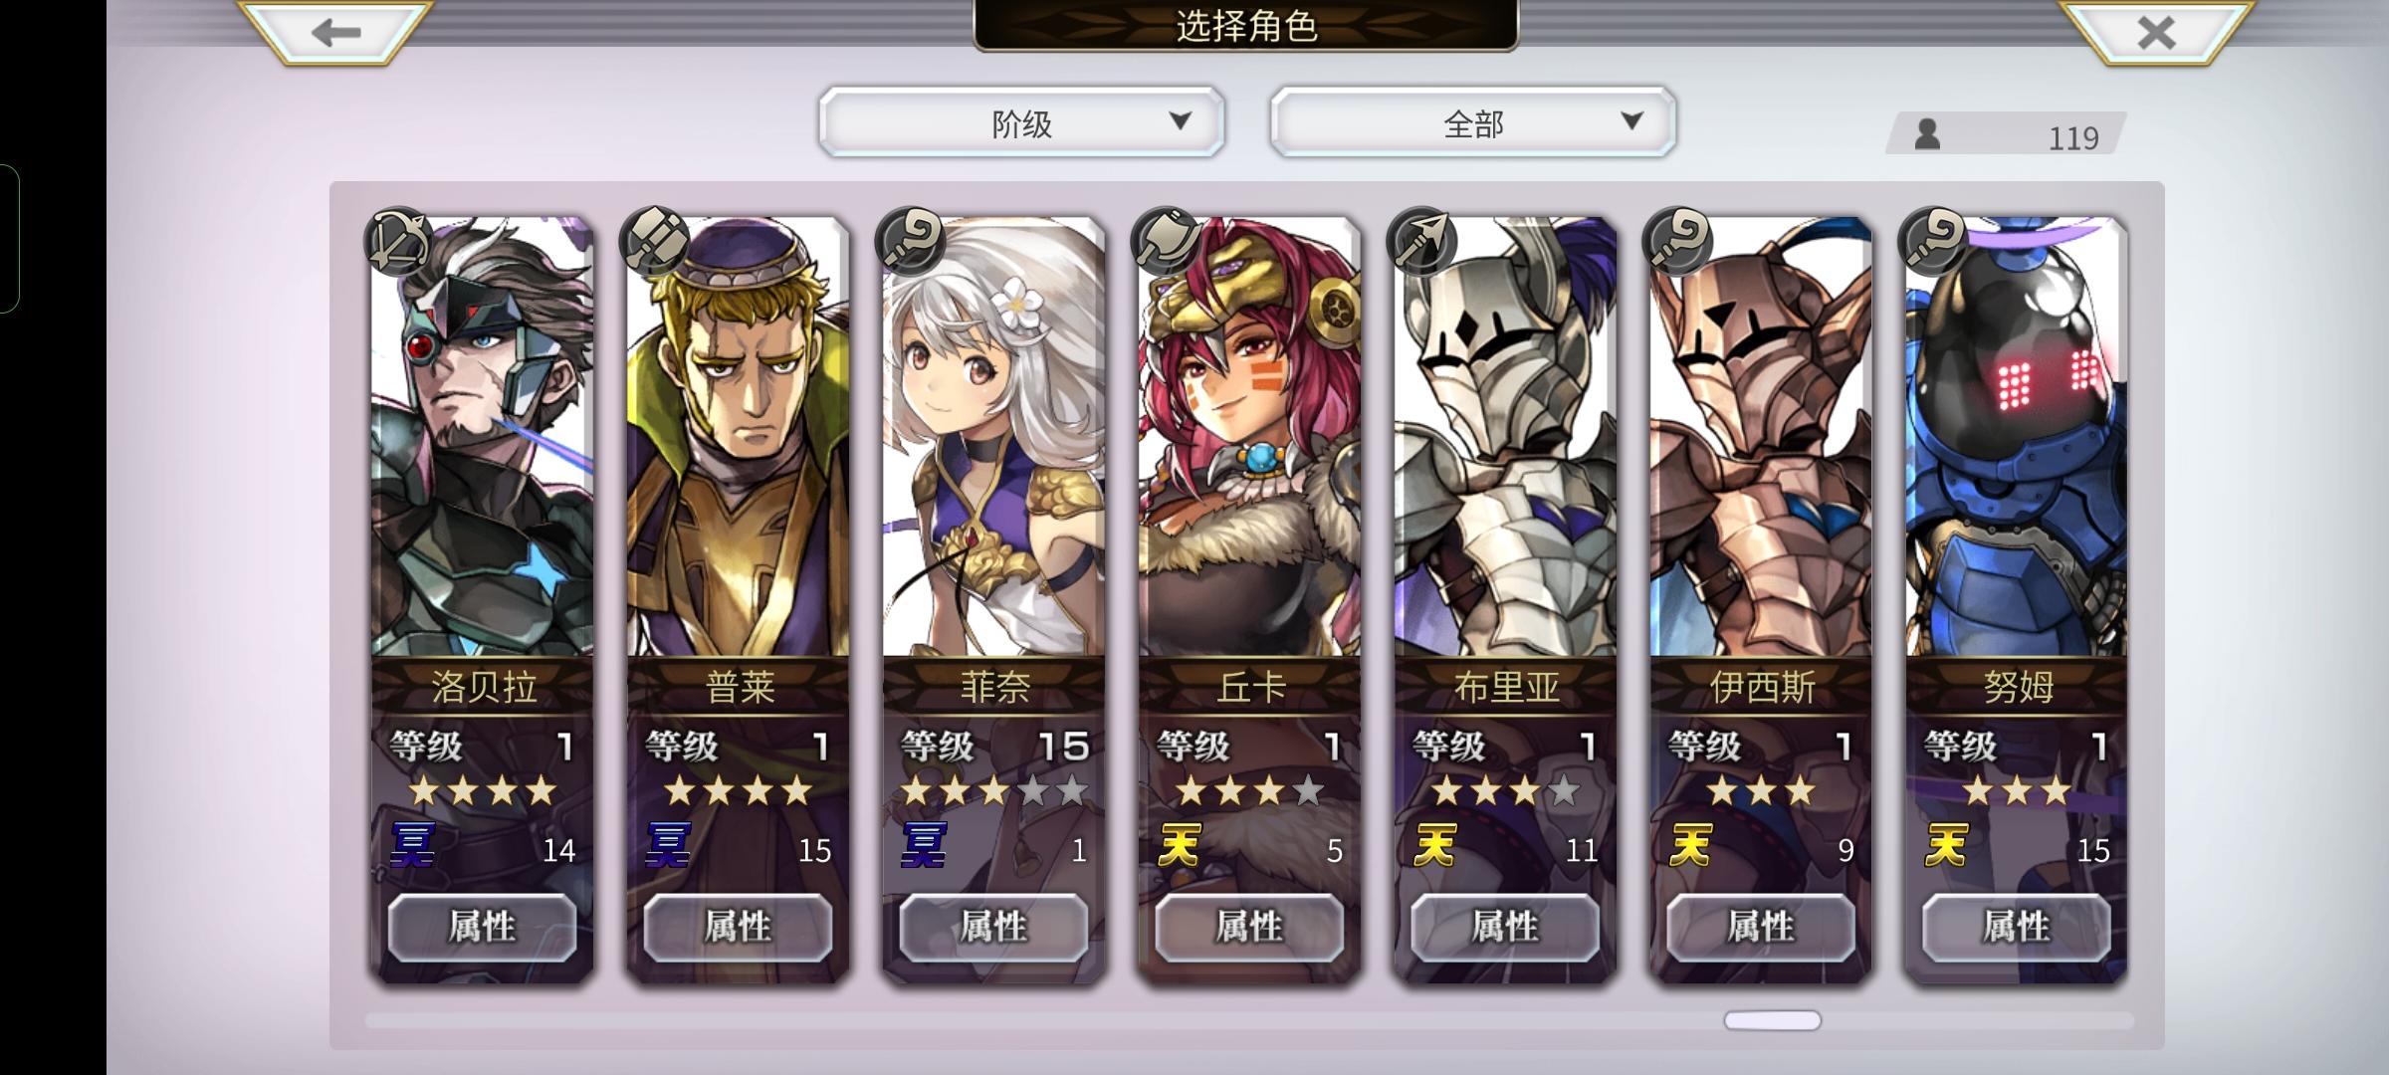Open attributes for 菲奈
This screenshot has width=2389, height=1075.
pyautogui.click(x=993, y=928)
